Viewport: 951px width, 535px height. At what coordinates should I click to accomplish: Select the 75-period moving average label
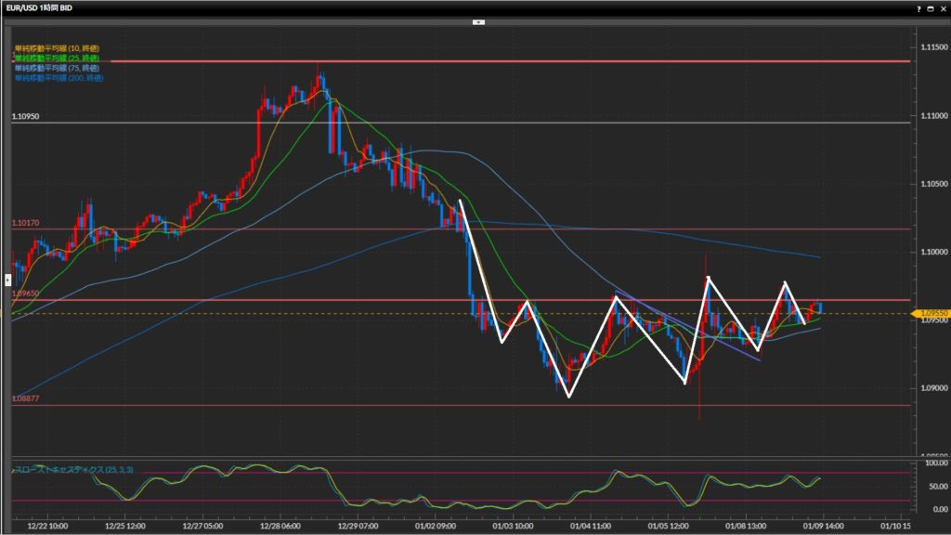click(x=56, y=68)
